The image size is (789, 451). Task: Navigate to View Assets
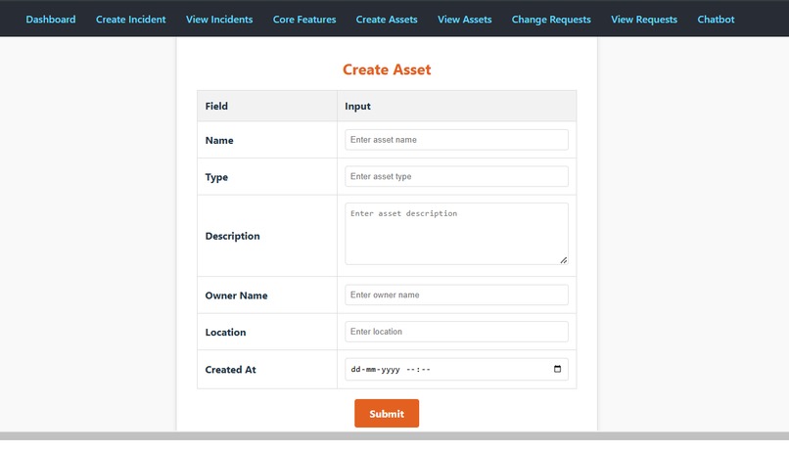464,20
